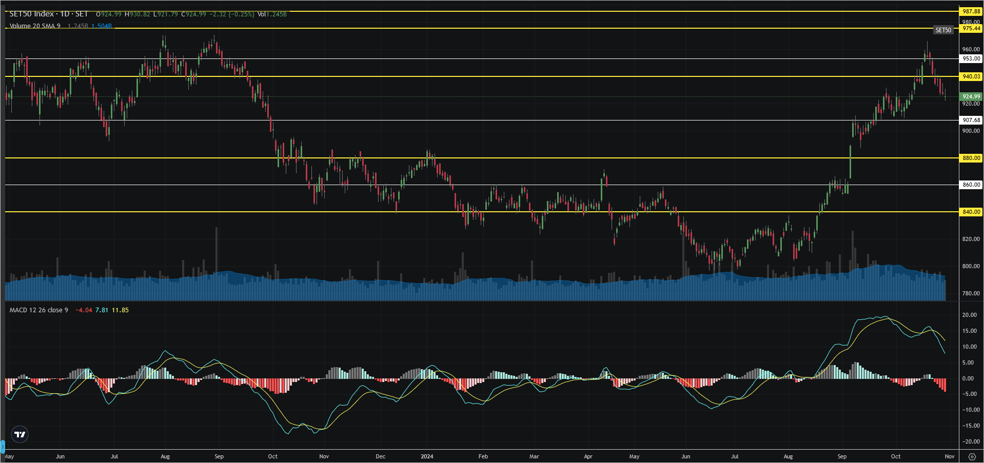This screenshot has width=984, height=463.
Task: Click the −20.00 tick on MACD axis
Action: [x=971, y=441]
